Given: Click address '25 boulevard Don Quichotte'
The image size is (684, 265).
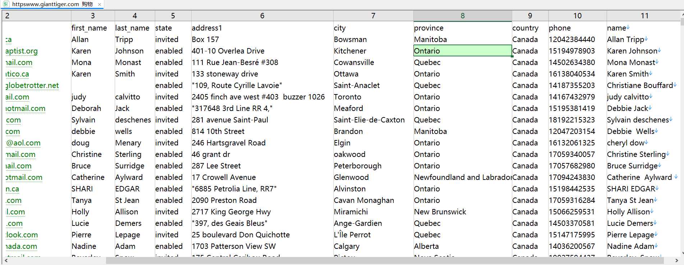Looking at the screenshot, I should tap(262, 235).
